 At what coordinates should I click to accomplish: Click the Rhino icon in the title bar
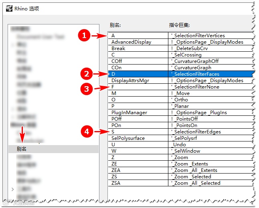tap(9, 8)
